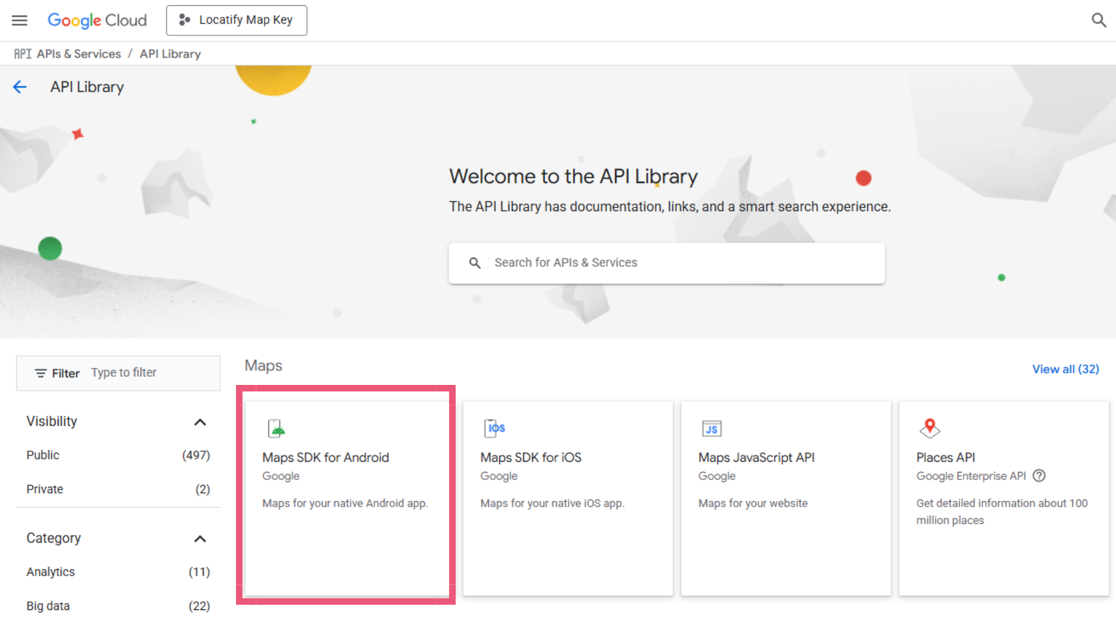Image resolution: width=1116 pixels, height=628 pixels.
Task: Open the Locatify Map Key project selector
Action: click(237, 20)
